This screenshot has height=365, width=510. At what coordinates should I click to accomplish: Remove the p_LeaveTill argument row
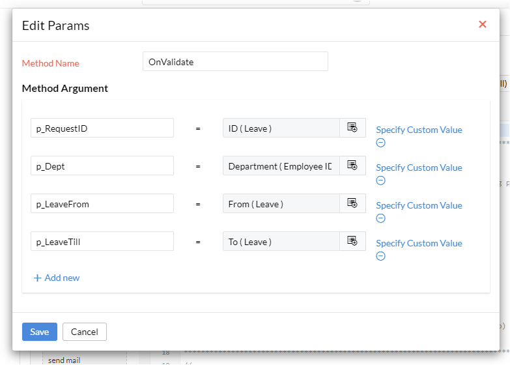pos(380,256)
